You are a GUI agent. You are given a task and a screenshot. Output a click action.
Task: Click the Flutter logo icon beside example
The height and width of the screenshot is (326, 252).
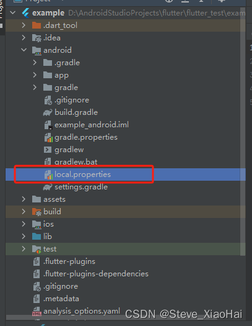pyautogui.click(x=26, y=13)
